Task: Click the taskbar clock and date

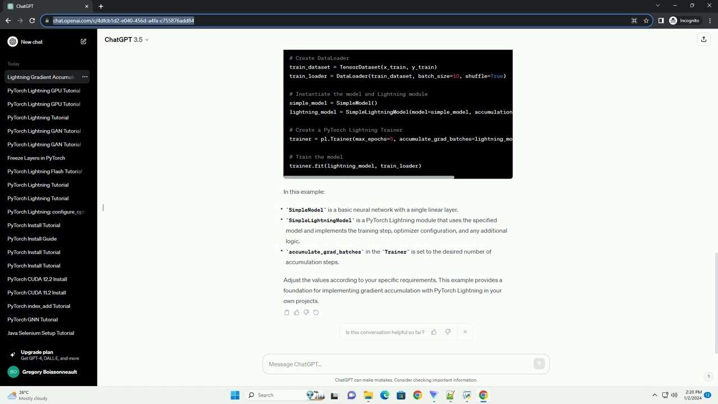Action: (693, 395)
